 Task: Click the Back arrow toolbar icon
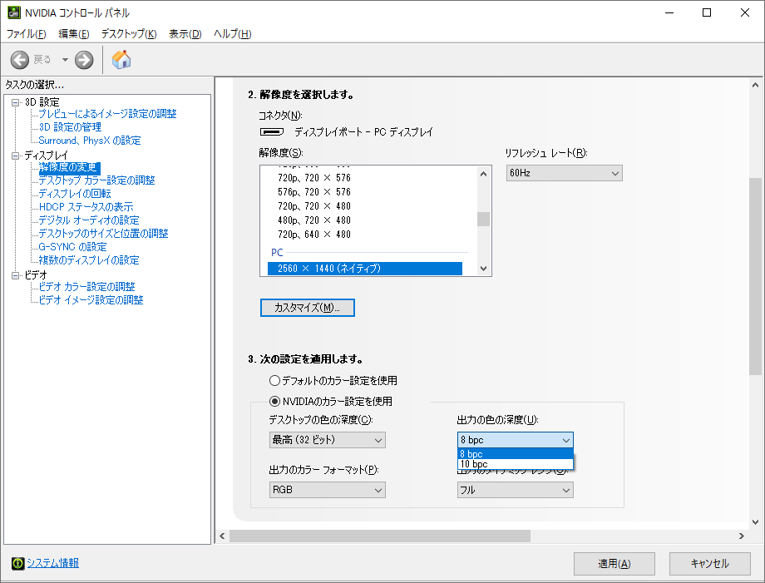coord(20,60)
